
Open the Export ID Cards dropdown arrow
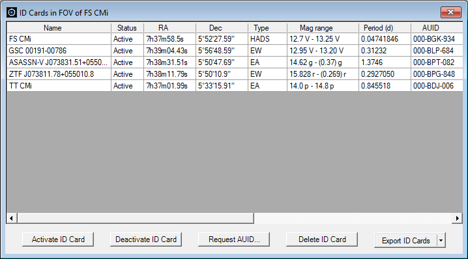[441, 241]
